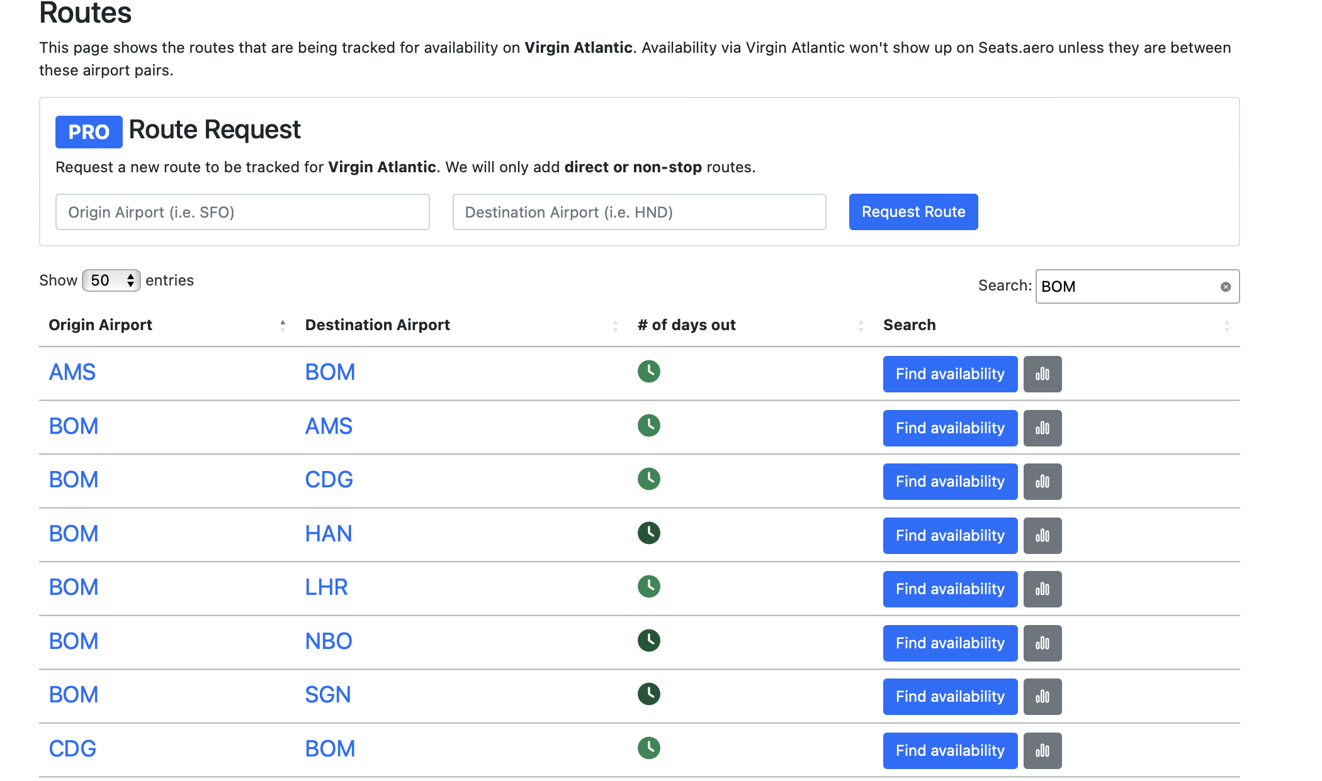The width and height of the screenshot is (1322, 781).
Task: Open stats chart for AMS to BOM route
Action: coord(1042,374)
